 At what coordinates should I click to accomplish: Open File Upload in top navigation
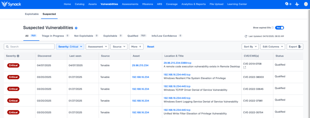click(x=216, y=4)
